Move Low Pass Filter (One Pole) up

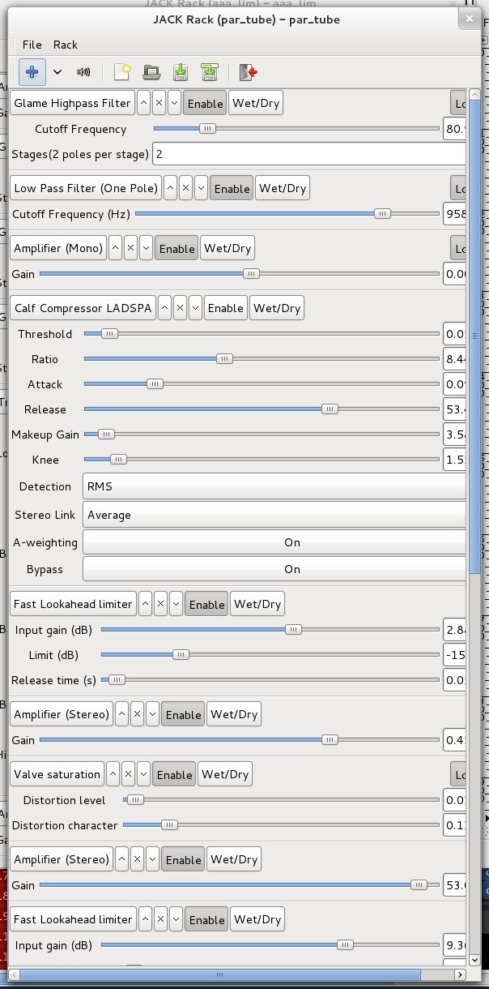(x=170, y=188)
